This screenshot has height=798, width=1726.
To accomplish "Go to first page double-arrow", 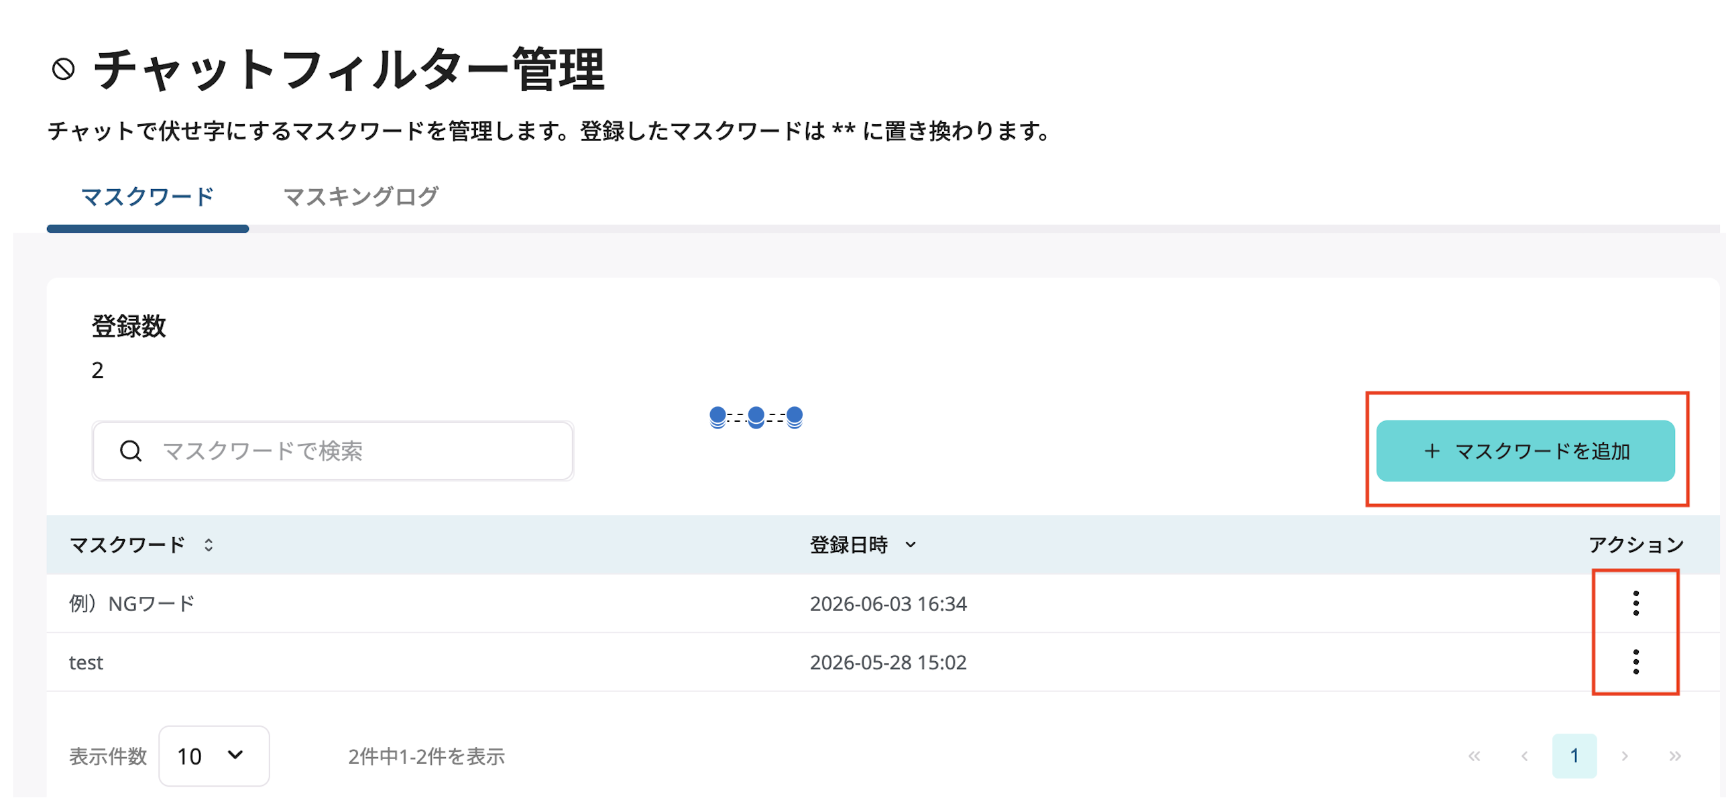I will [x=1474, y=756].
